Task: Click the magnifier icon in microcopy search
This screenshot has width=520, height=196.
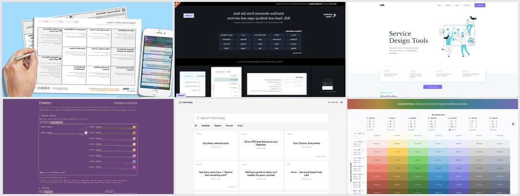Action: 198,118
